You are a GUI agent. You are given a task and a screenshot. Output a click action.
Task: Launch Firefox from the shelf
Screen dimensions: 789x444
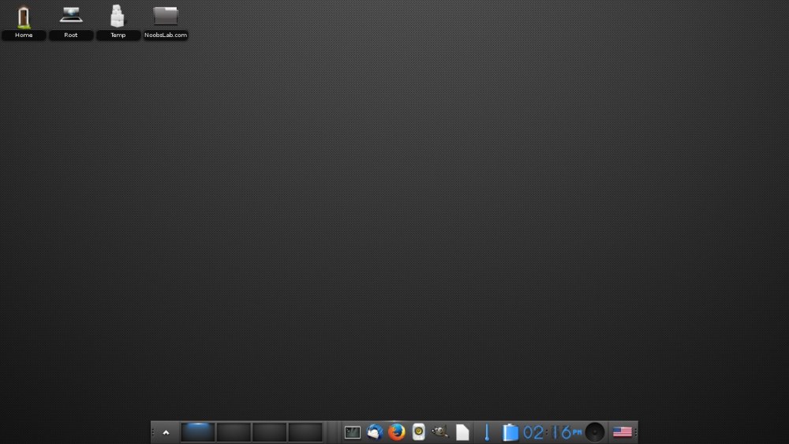coord(396,432)
